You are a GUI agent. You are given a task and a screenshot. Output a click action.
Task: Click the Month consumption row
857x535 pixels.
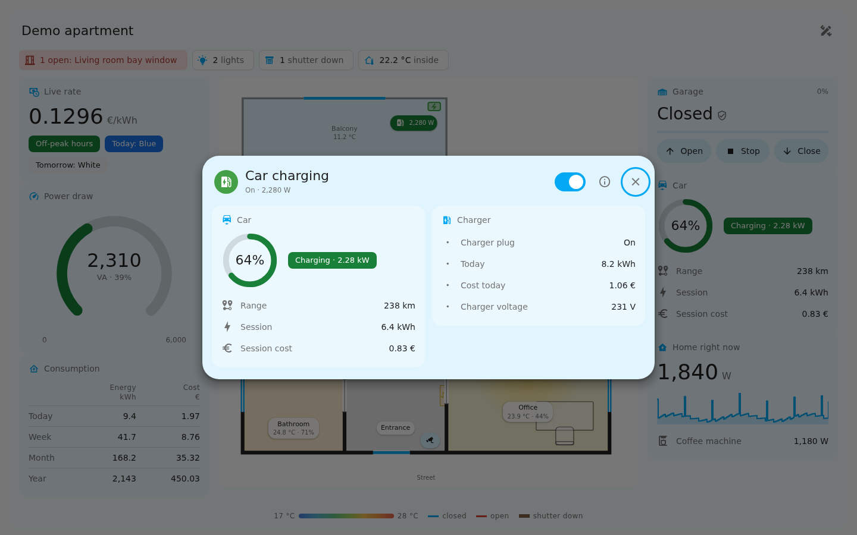(x=114, y=458)
